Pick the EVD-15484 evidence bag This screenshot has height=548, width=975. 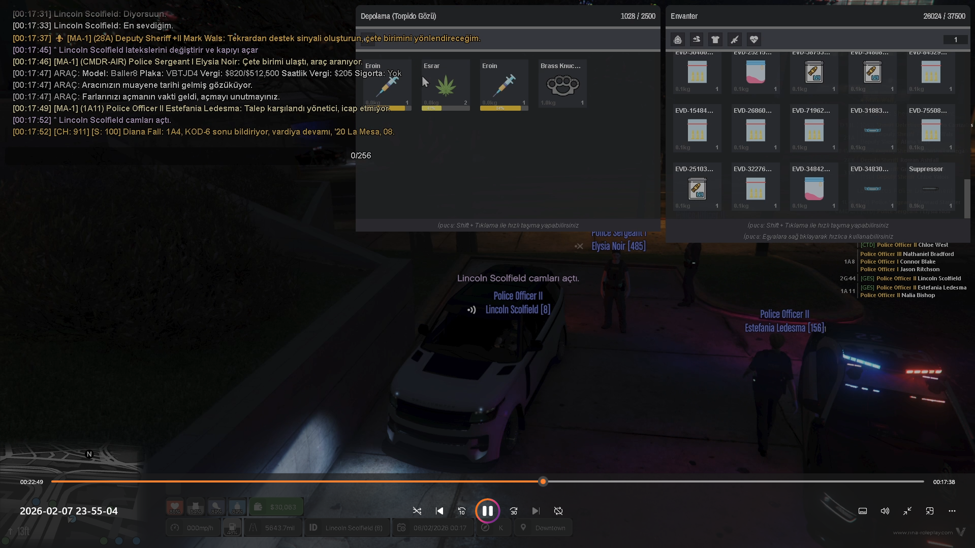point(697,129)
